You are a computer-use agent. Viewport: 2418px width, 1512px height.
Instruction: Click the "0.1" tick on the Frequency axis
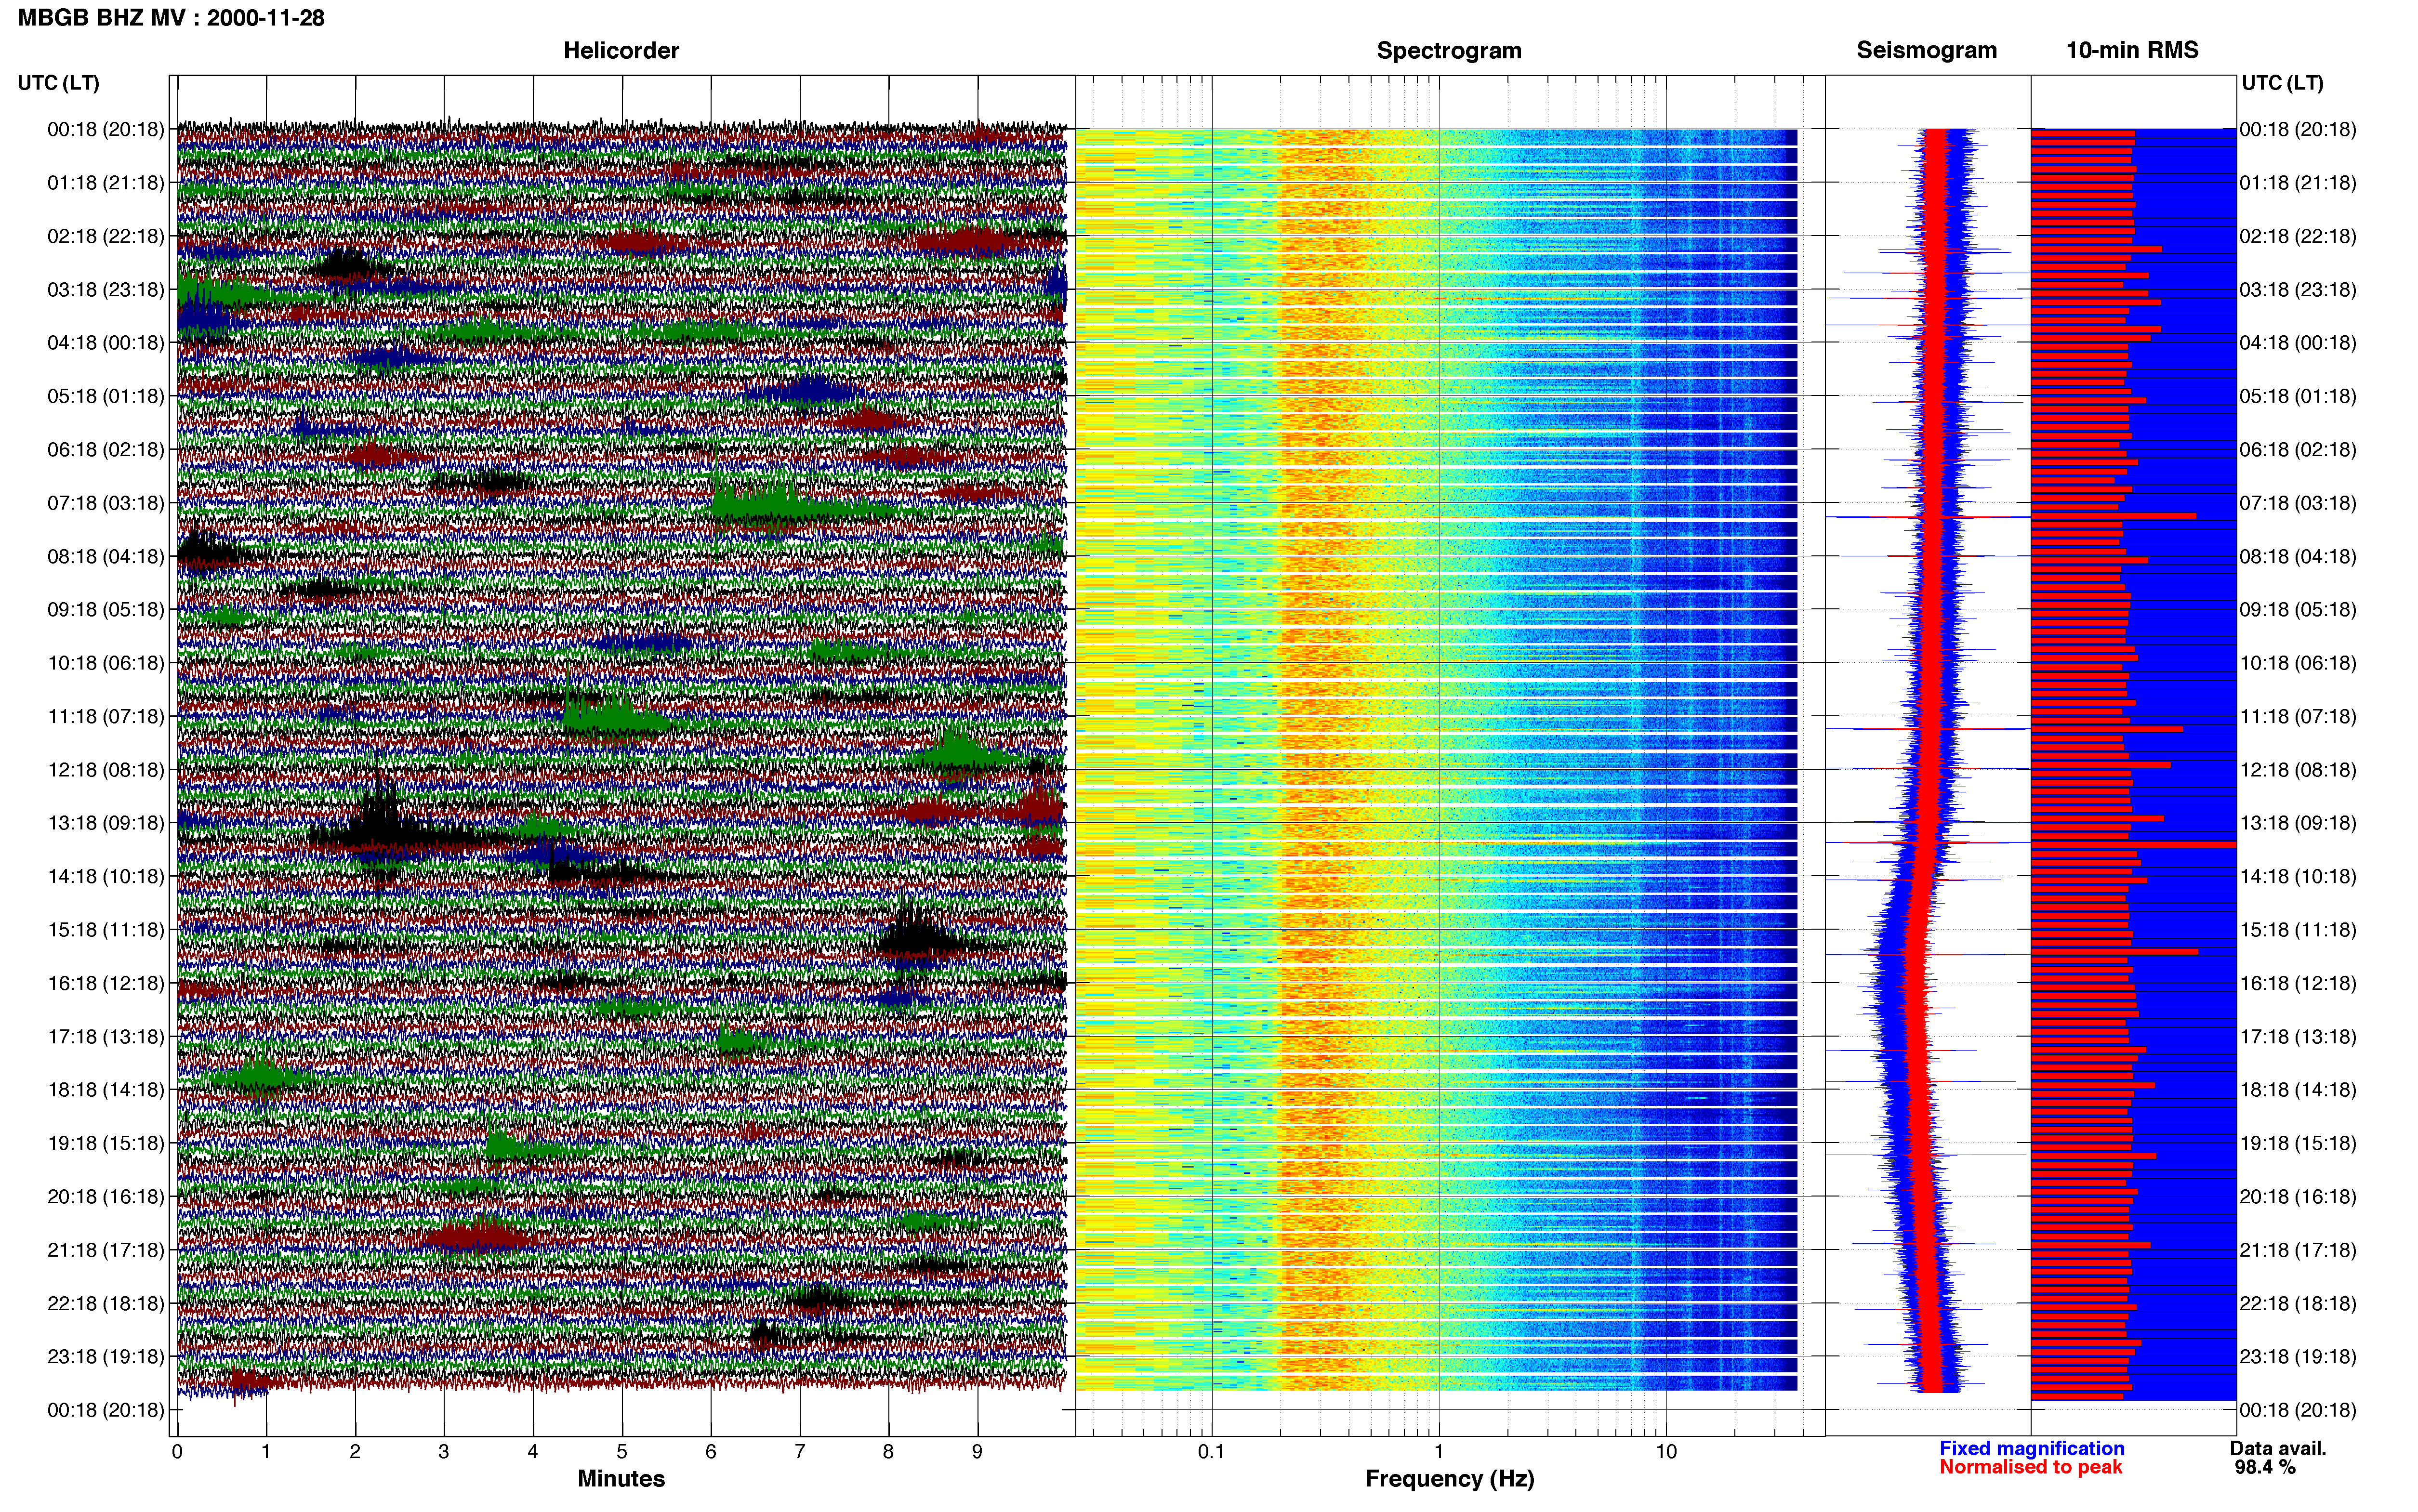click(x=1211, y=1451)
